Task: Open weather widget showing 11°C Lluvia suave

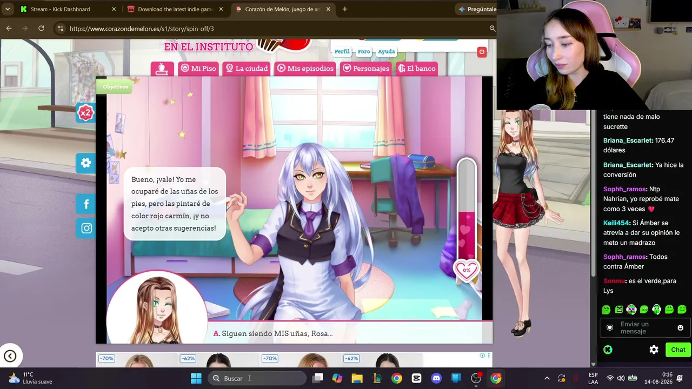Action: click(30, 378)
